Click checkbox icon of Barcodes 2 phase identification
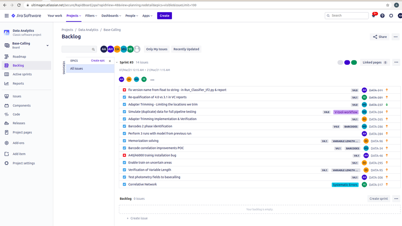Viewport: 402px width, 226px height. [x=124, y=126]
